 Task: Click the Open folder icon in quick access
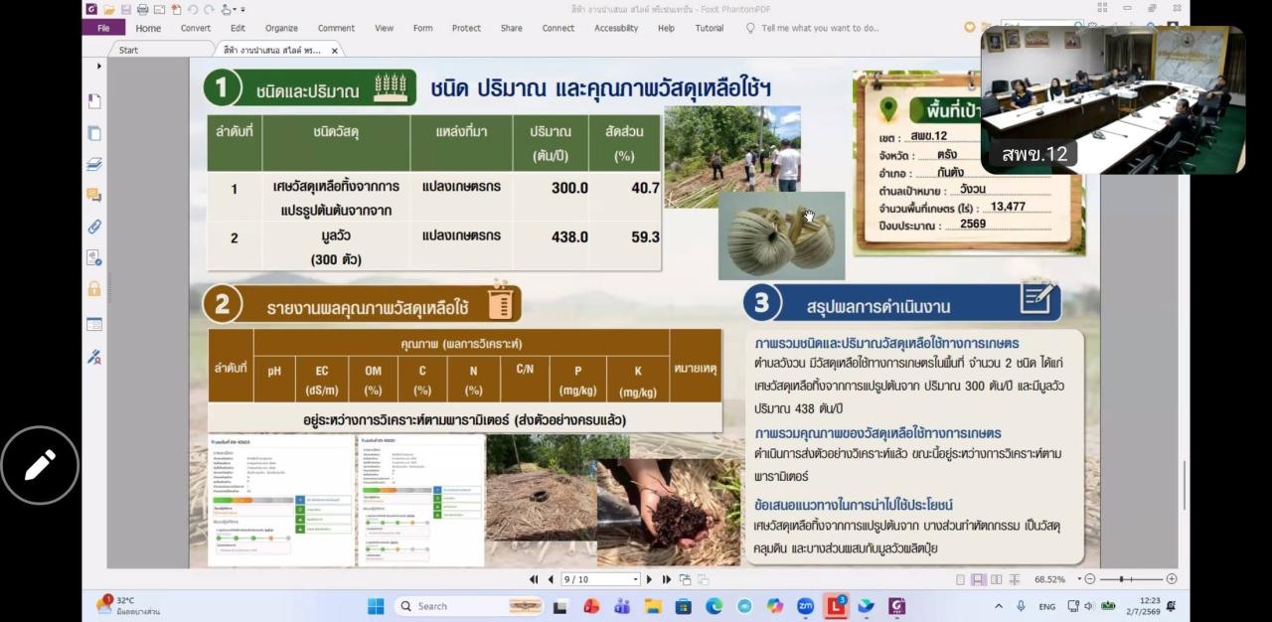click(x=109, y=9)
